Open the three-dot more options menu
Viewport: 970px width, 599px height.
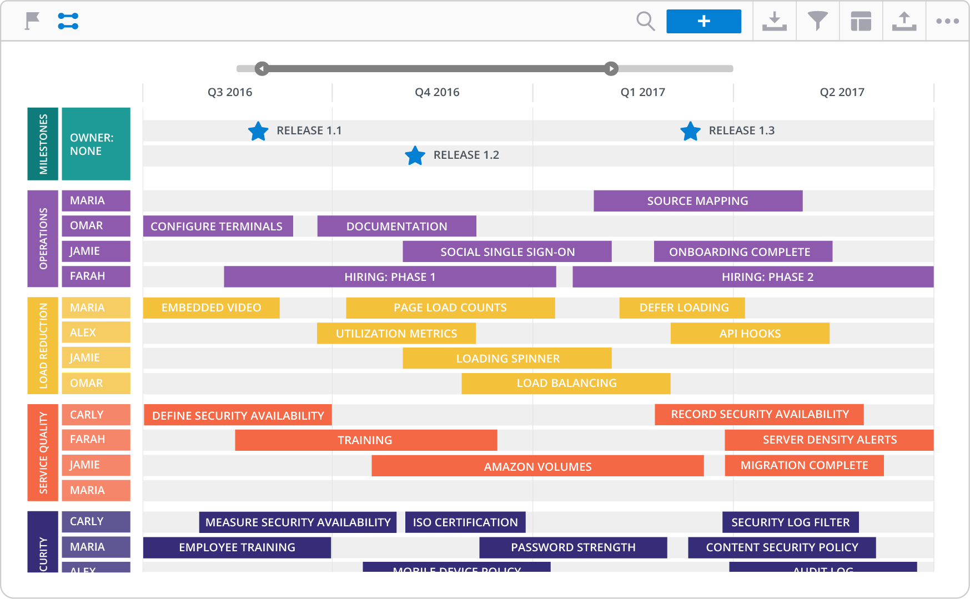pos(947,21)
